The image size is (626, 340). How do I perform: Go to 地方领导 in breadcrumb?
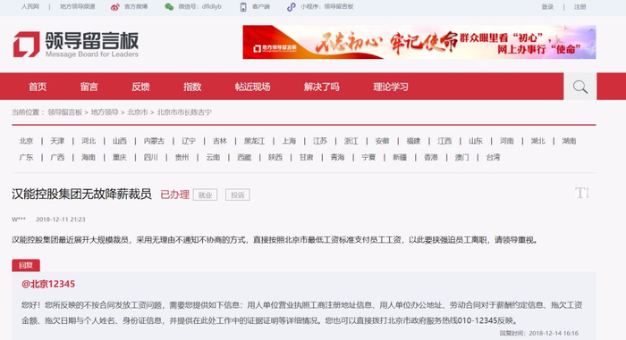105,112
